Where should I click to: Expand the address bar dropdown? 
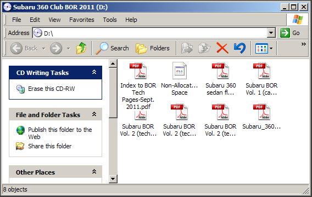click(271, 33)
